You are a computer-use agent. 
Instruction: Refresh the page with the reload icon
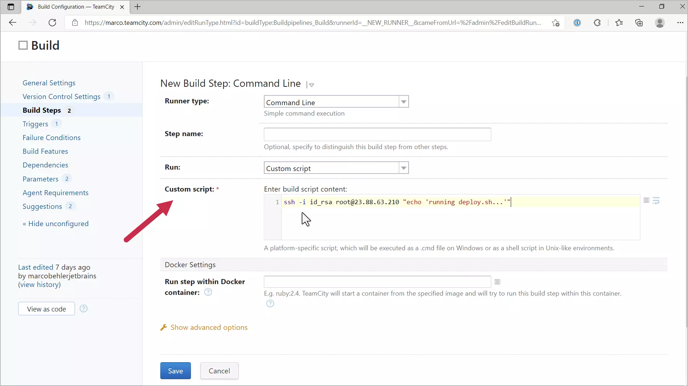point(52,23)
